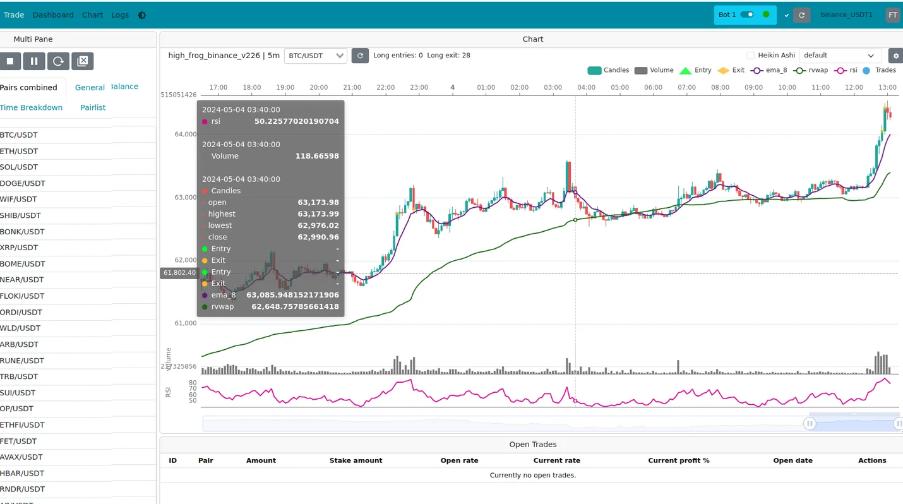
Task: Click the pause (stop buying) icon
Action: pos(34,61)
